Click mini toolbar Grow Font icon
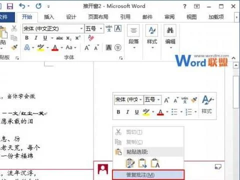Viewport: 240px width, 180px height. (166, 100)
